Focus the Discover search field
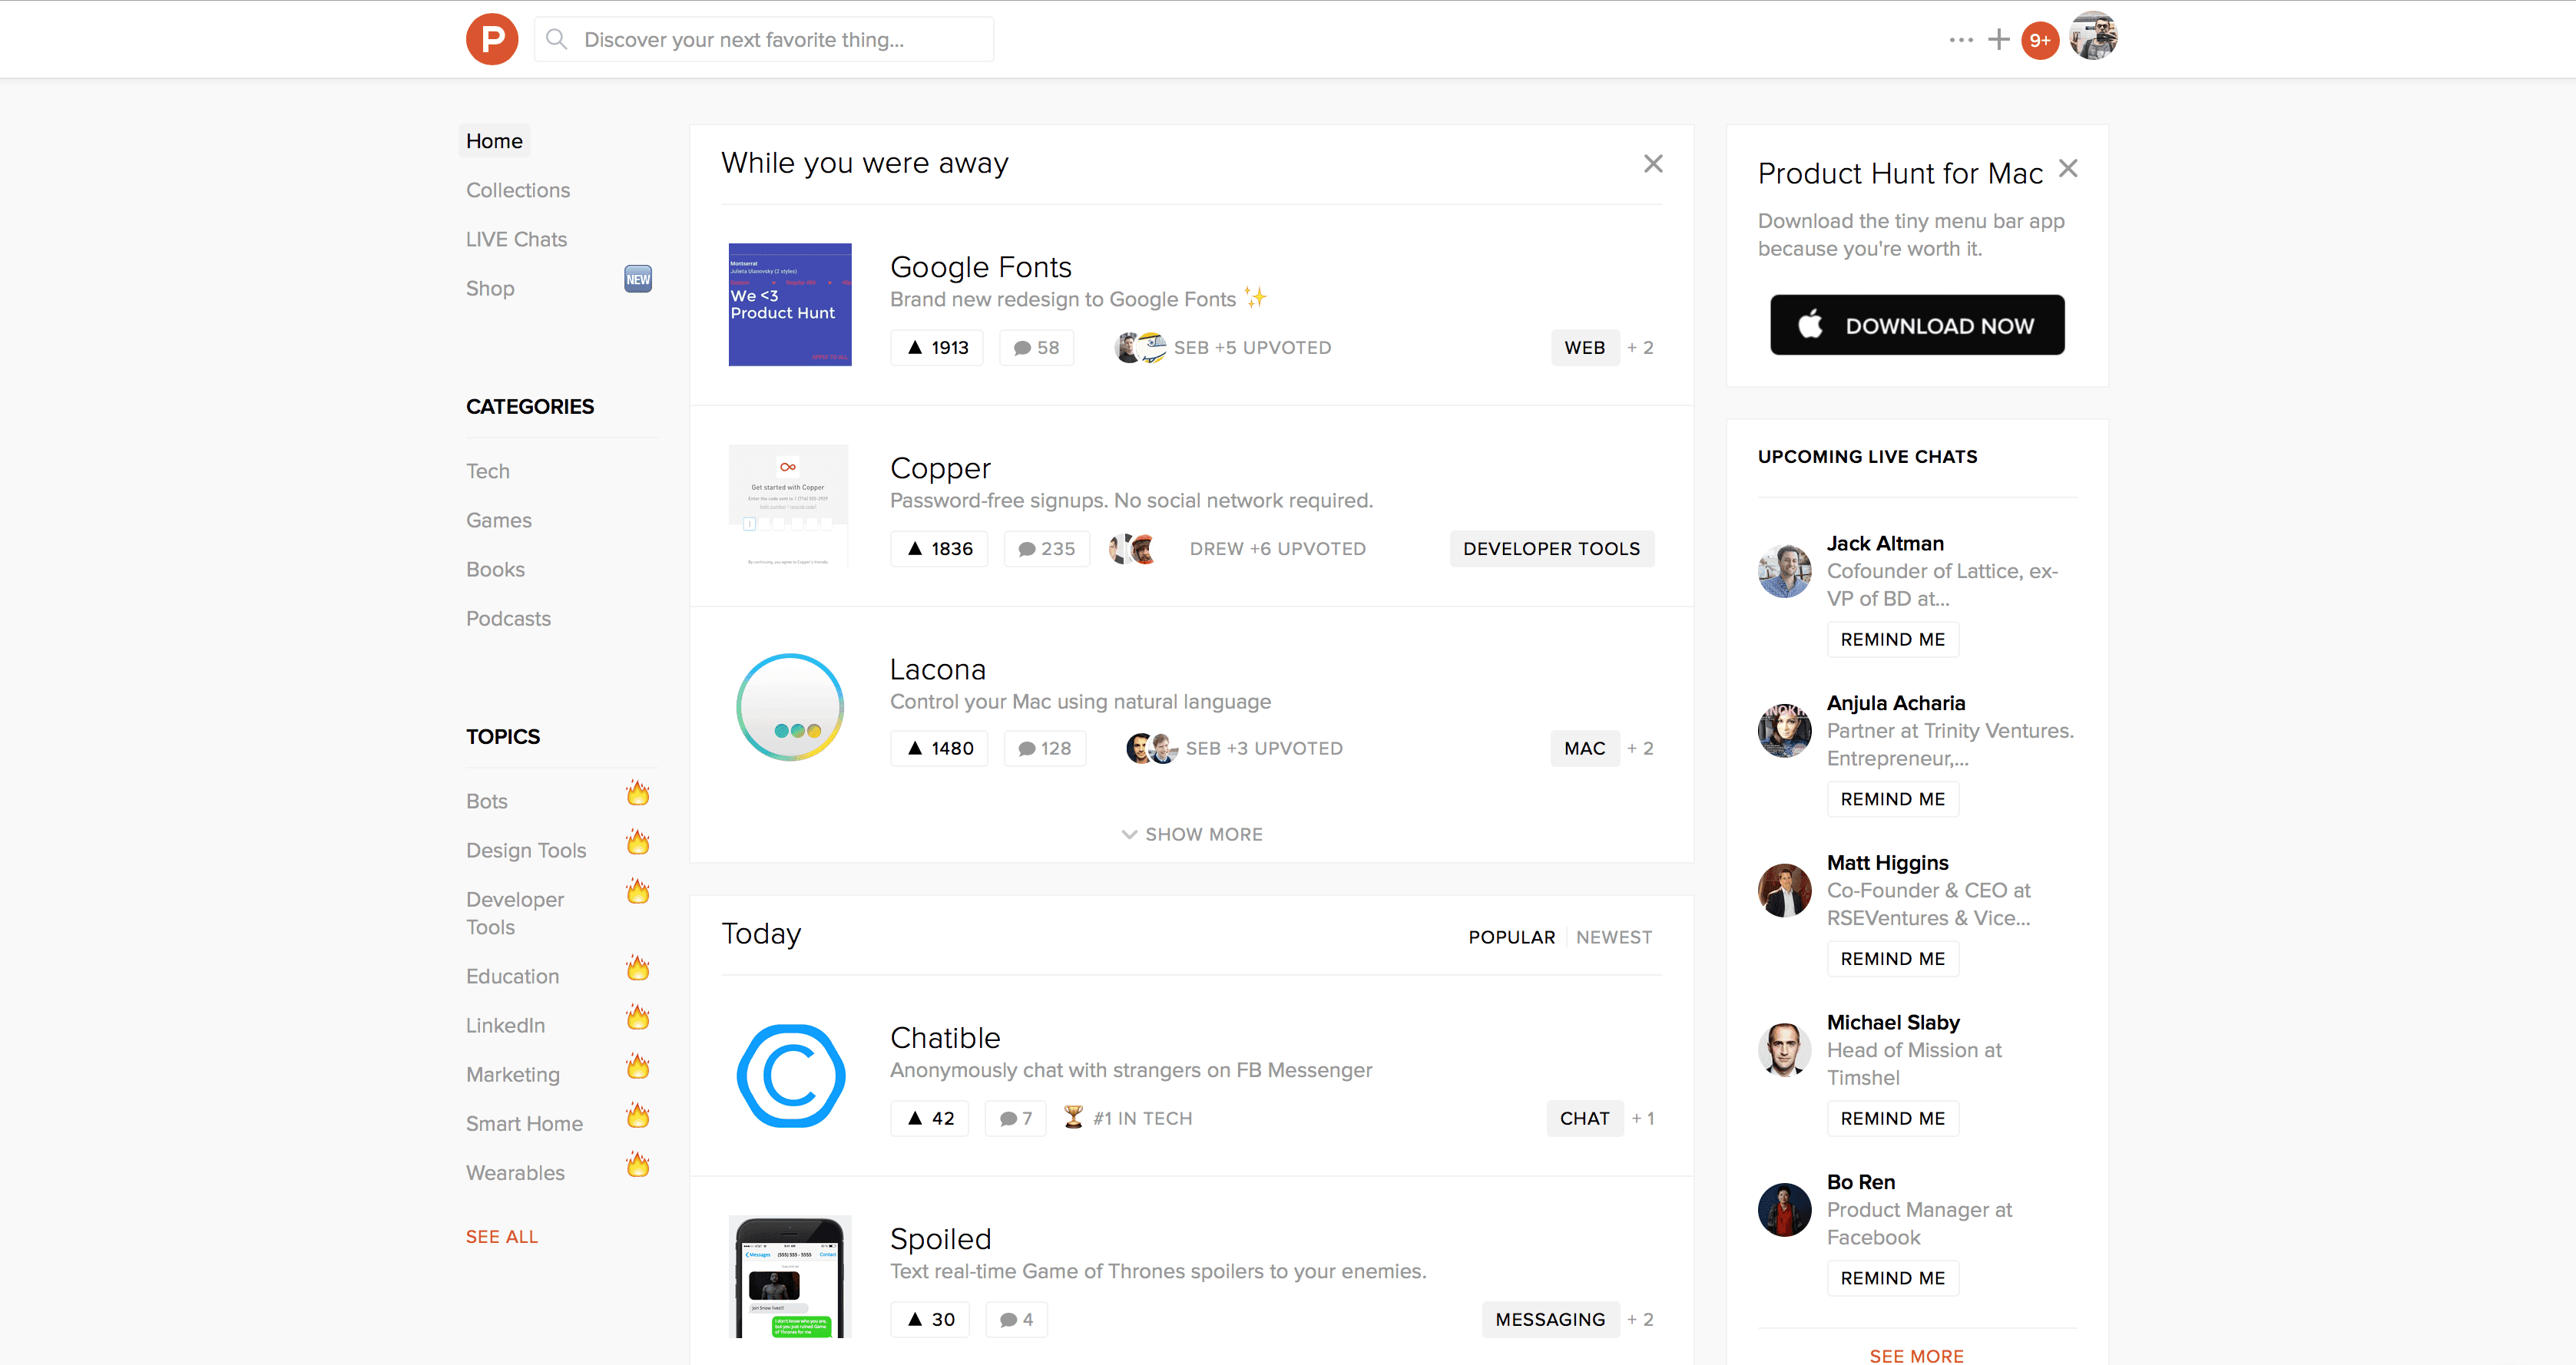The image size is (2576, 1365). (x=764, y=39)
